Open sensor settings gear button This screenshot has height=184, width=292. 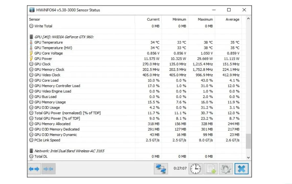(226, 169)
